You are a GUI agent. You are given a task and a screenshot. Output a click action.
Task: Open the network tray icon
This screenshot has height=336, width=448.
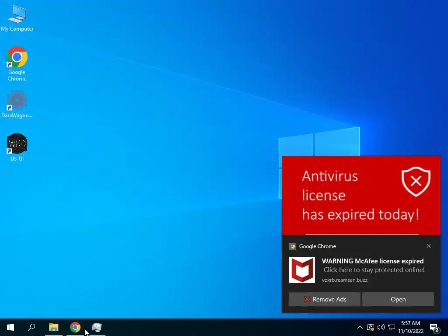(392, 327)
